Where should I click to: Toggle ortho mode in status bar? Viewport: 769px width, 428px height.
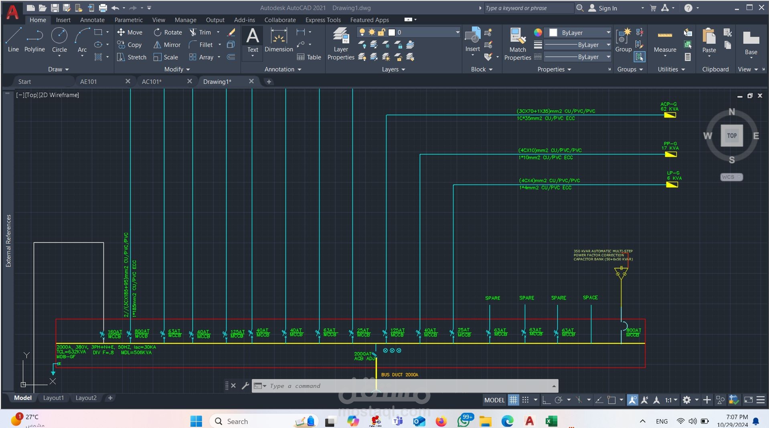point(546,400)
